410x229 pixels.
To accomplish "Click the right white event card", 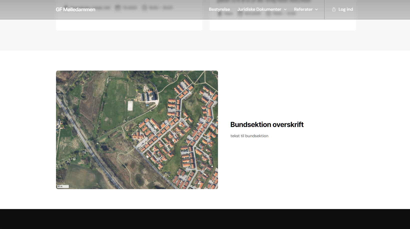I will 282,25.
